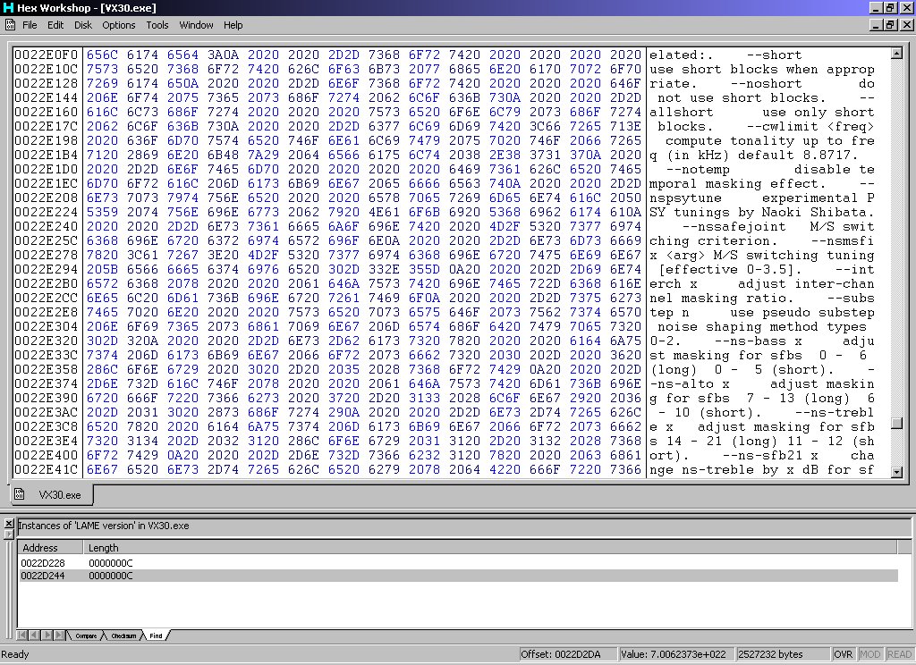
Task: Click ASCII text 'SY tunings by Naoki Shibata.'
Action: click(x=762, y=212)
